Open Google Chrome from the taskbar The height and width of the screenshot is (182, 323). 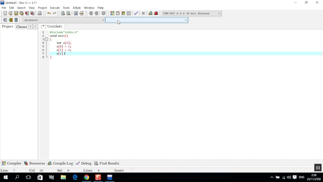(x=87, y=177)
